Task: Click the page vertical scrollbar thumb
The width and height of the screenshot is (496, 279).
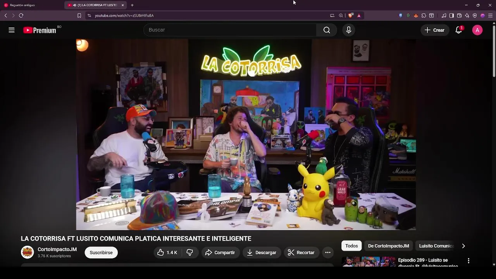Action: click(494, 51)
